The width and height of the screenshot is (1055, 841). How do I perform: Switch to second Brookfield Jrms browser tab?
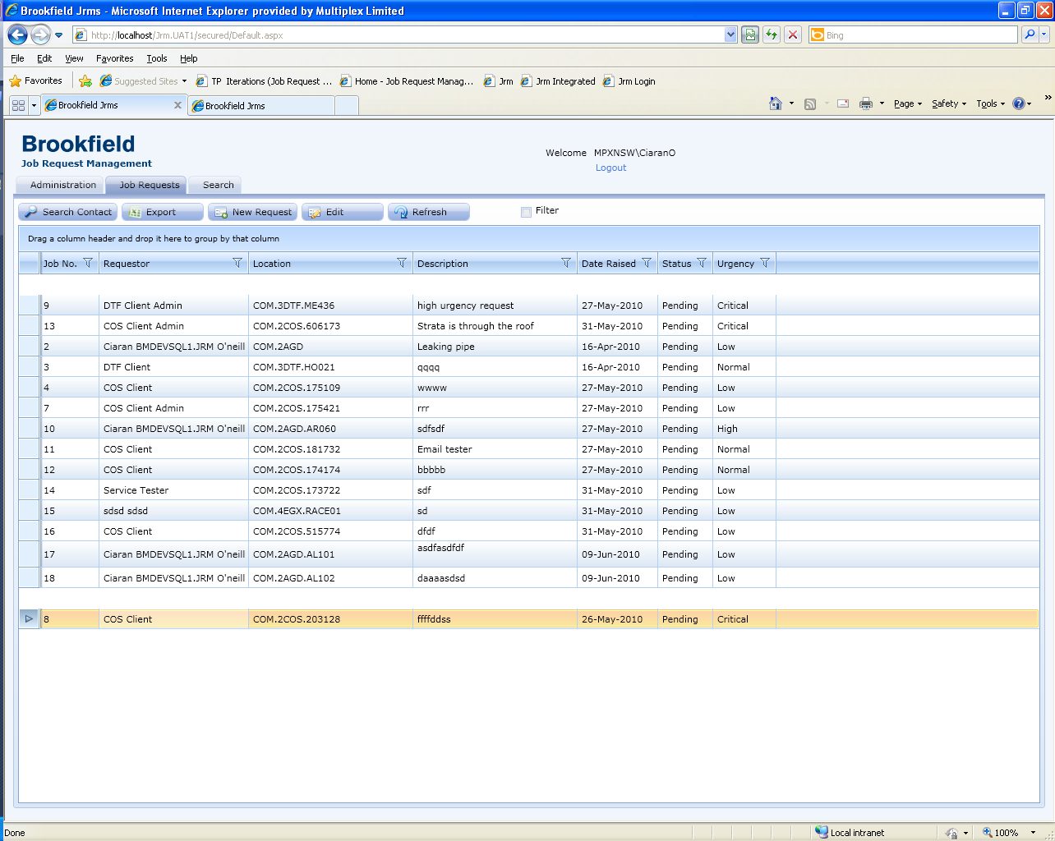point(261,105)
